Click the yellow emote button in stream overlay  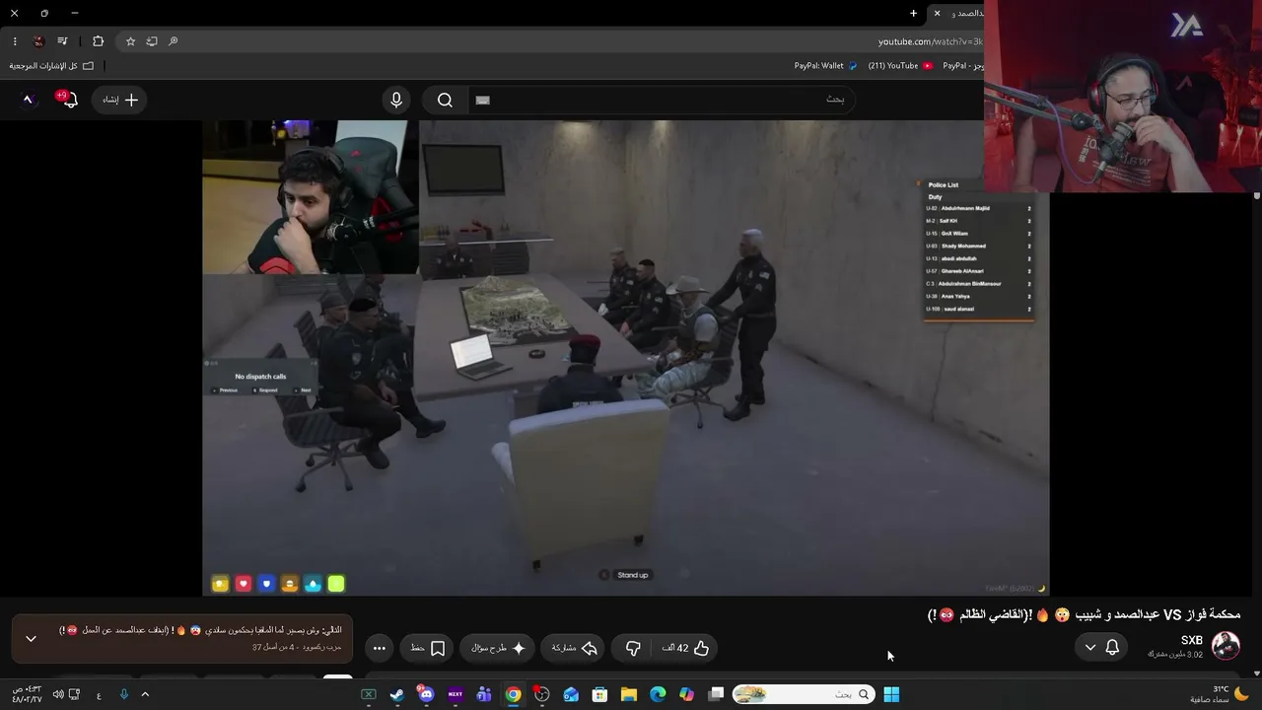tap(220, 584)
